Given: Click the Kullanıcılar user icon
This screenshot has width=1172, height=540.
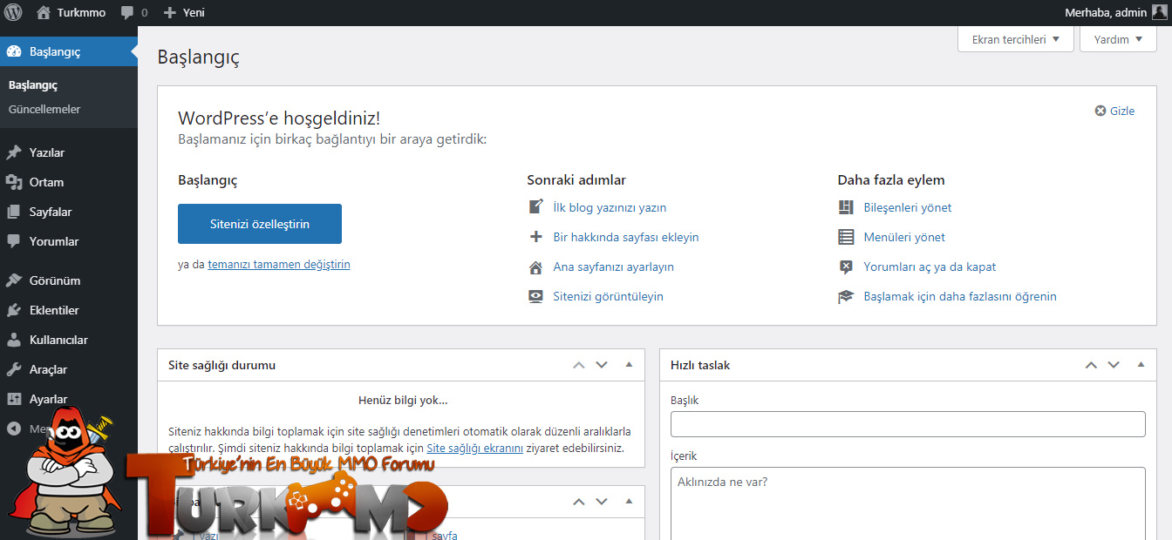Looking at the screenshot, I should [14, 340].
